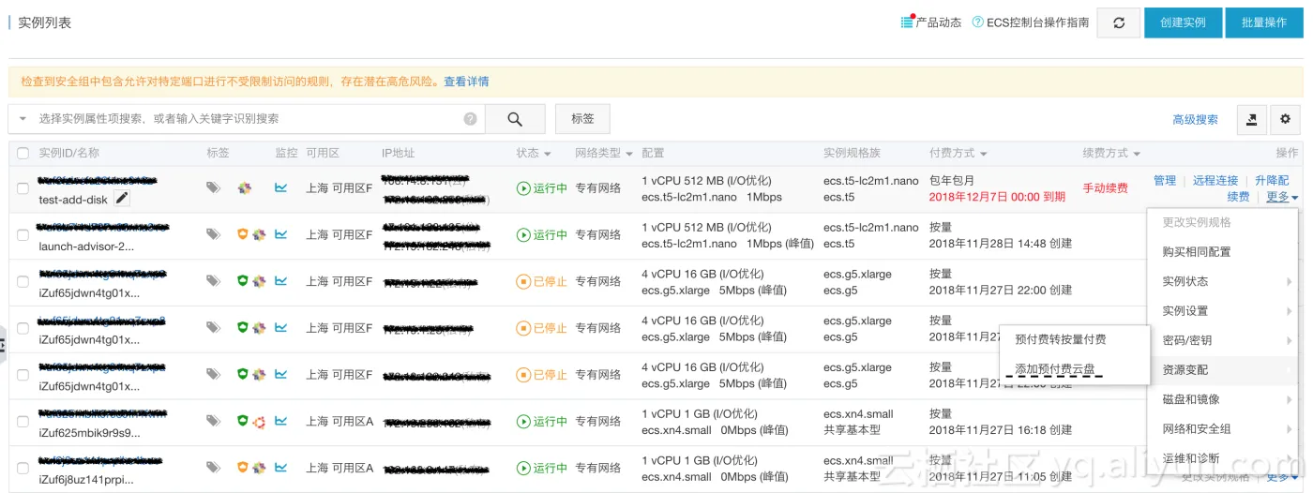The image size is (1313, 493).
Task: Click the refresh icon button
Action: (1119, 22)
